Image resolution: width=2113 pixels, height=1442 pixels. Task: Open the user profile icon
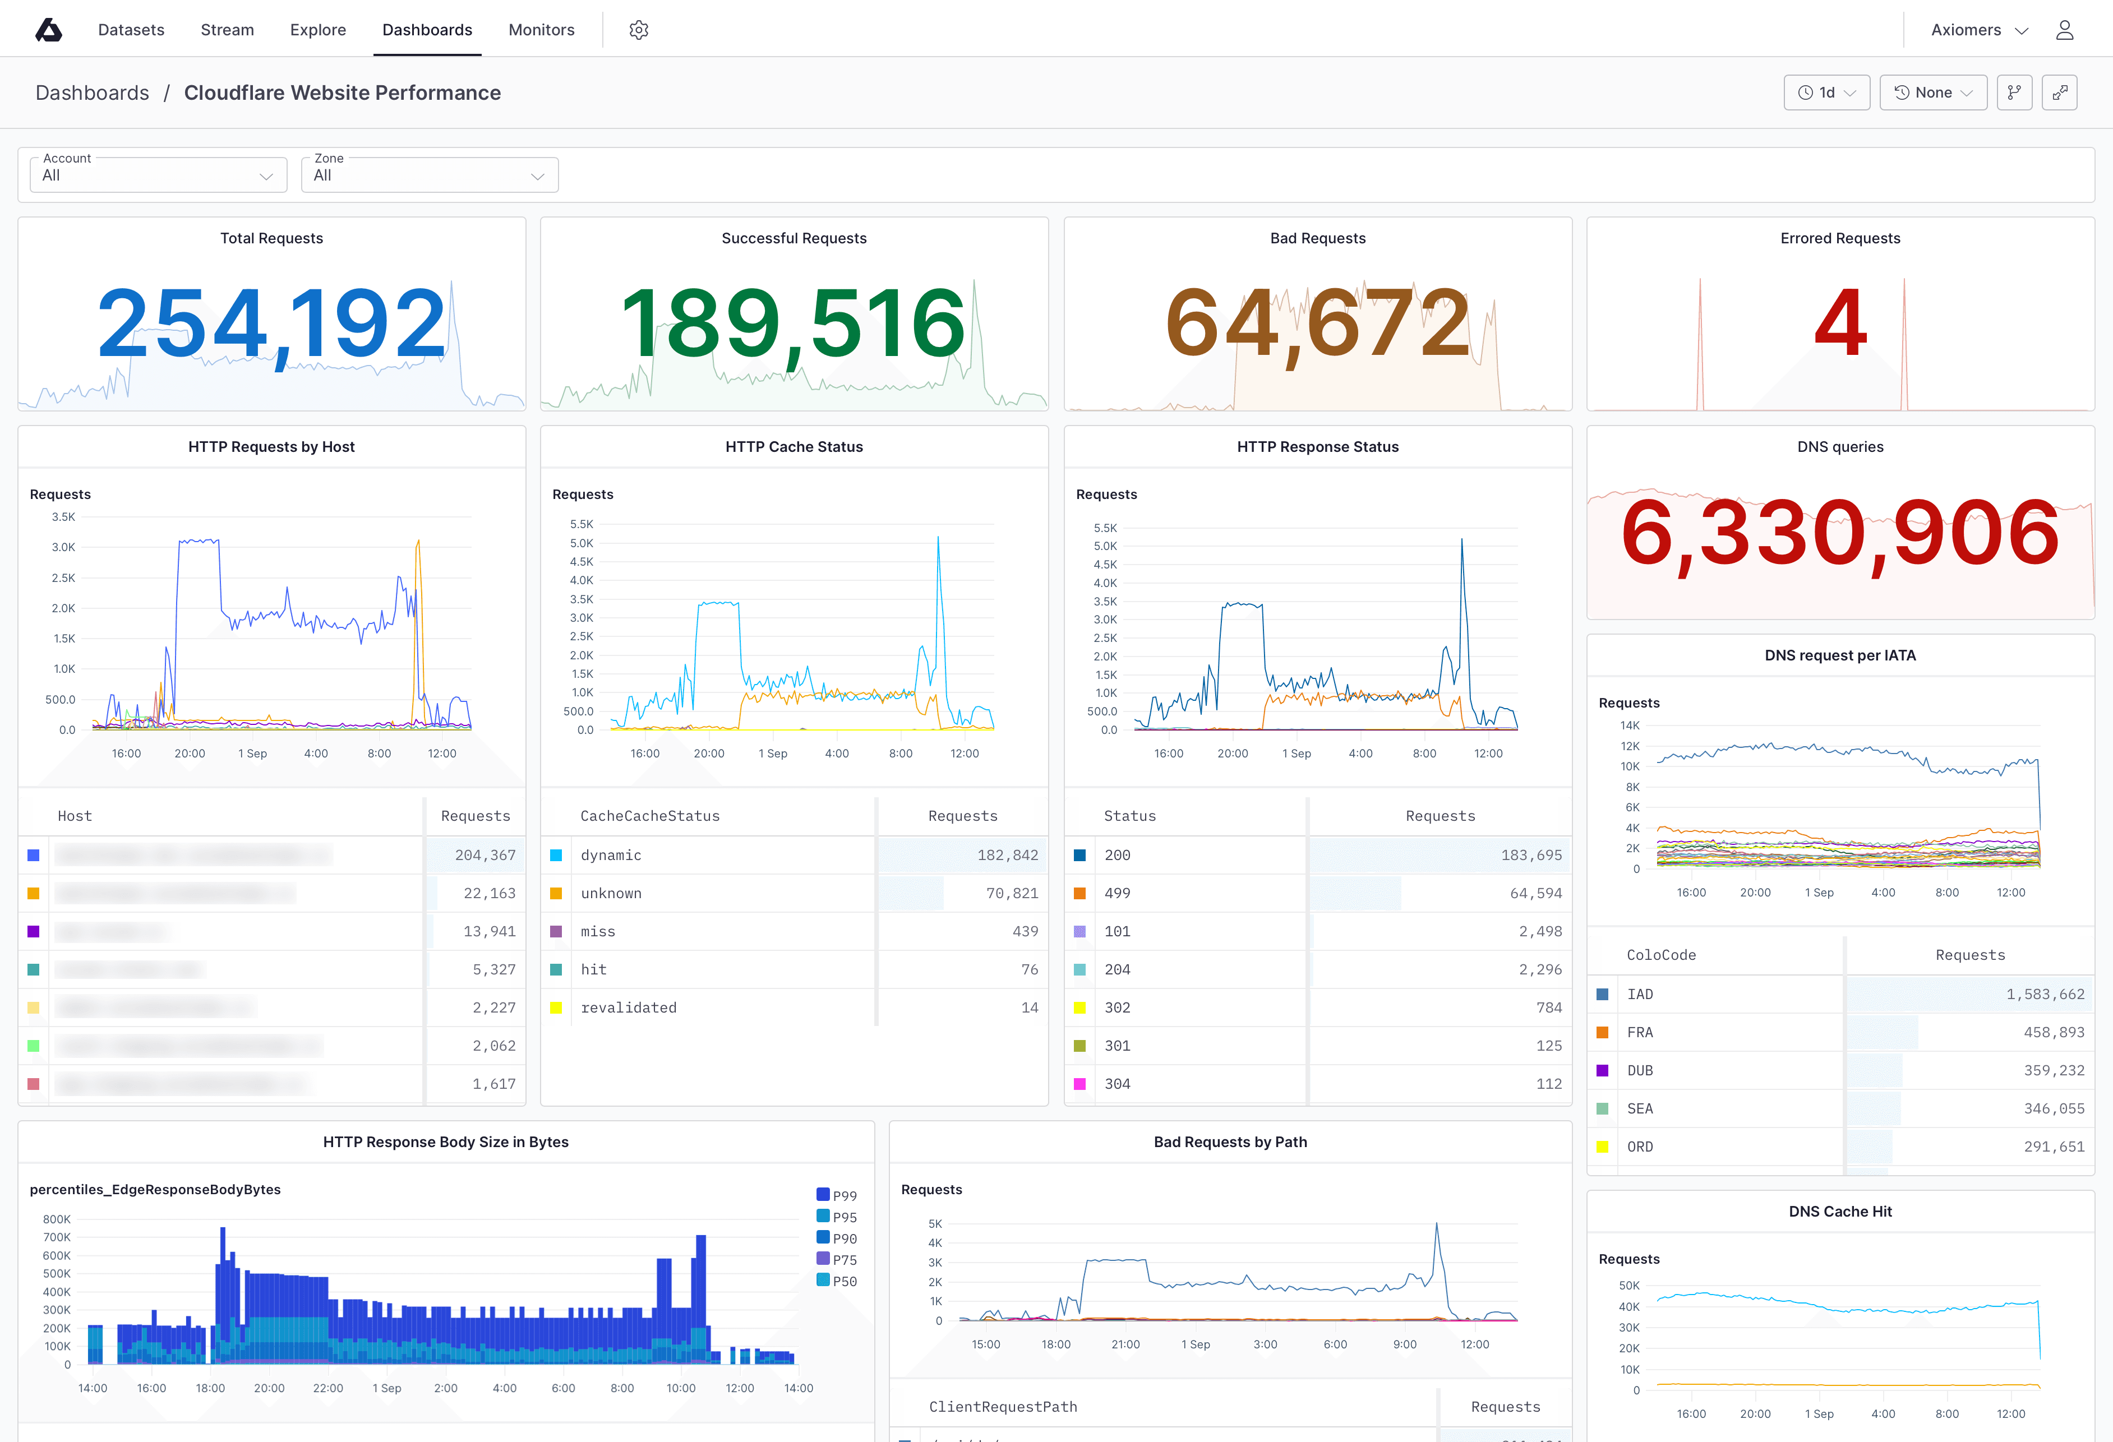pyautogui.click(x=2064, y=30)
